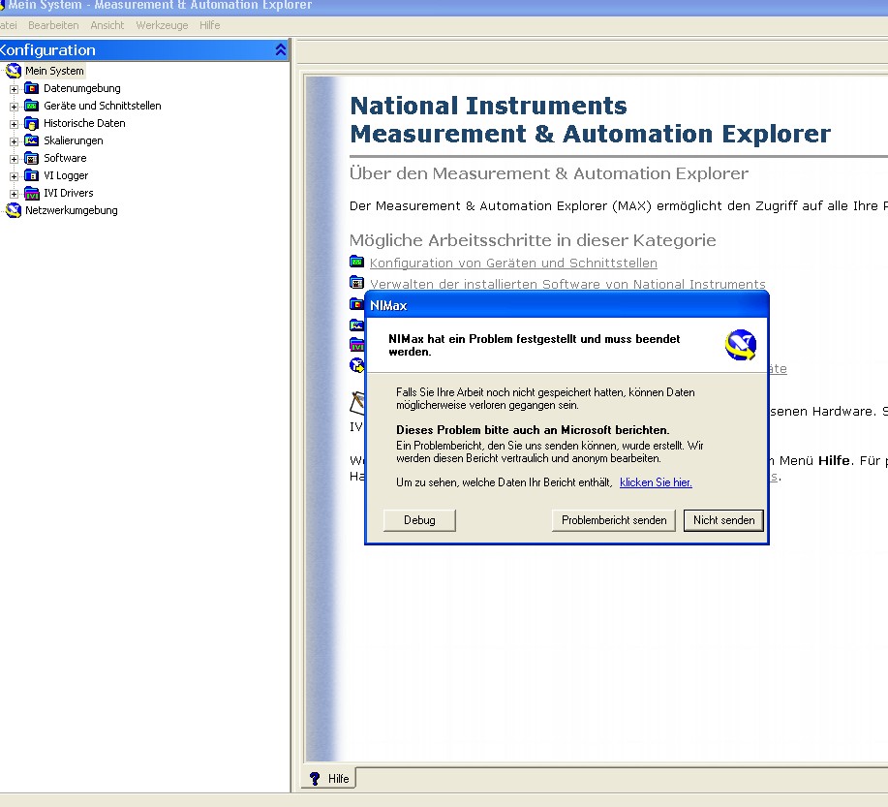Click the question mark icon on Hilfe tab
This screenshot has height=807, width=888.
pyautogui.click(x=315, y=779)
